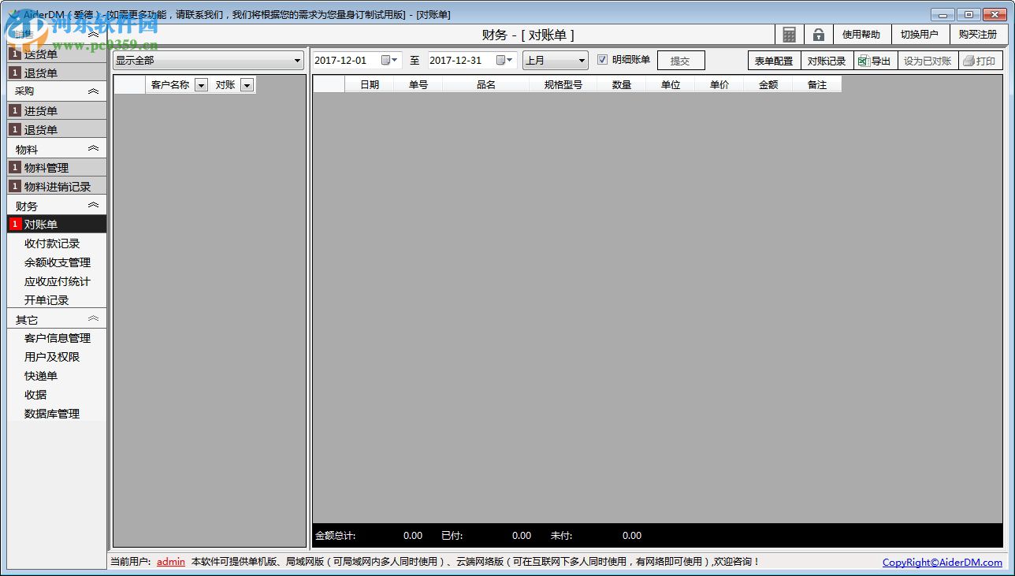Open 数据库管理
Screen dimensions: 1015x576
point(52,414)
